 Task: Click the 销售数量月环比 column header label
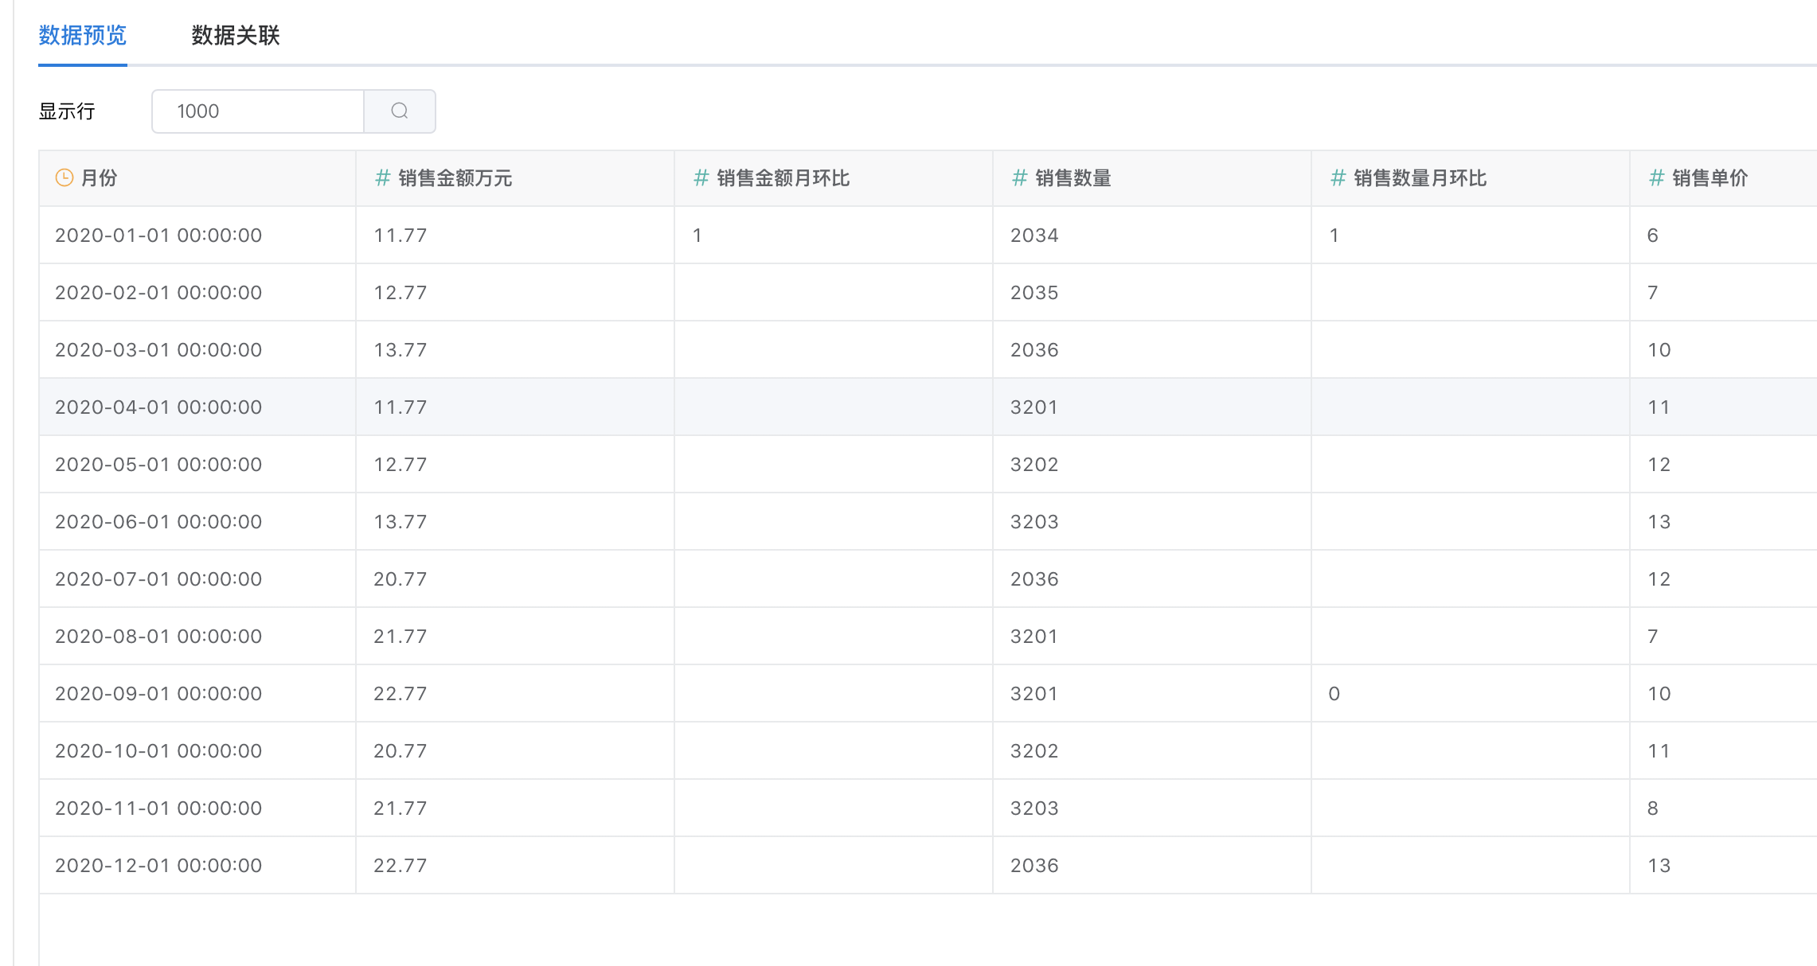[1420, 177]
